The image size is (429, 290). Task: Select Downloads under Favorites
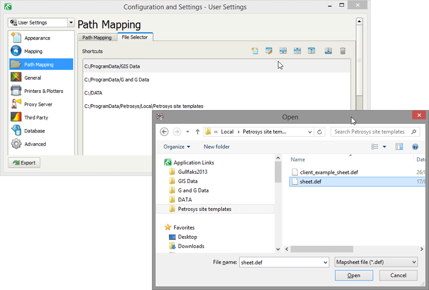[191, 246]
